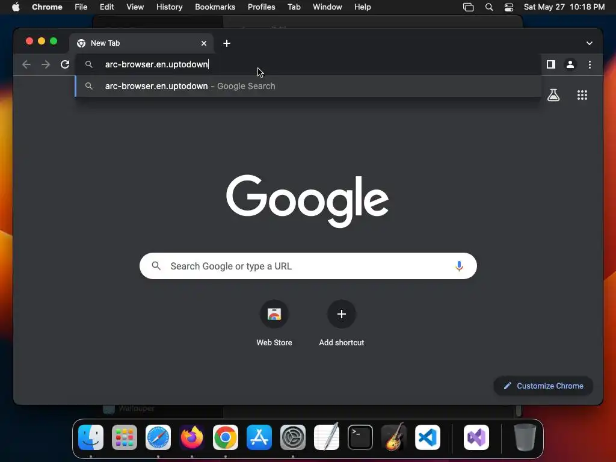Open the Chrome app menu
This screenshot has width=616, height=462.
click(x=47, y=7)
